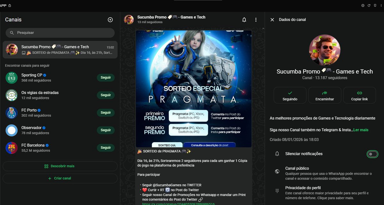The image size is (384, 205).
Task: Open Os vigias da estradas channel logo
Action: pyautogui.click(x=12, y=95)
